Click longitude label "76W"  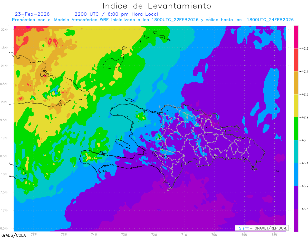pos(34,235)
